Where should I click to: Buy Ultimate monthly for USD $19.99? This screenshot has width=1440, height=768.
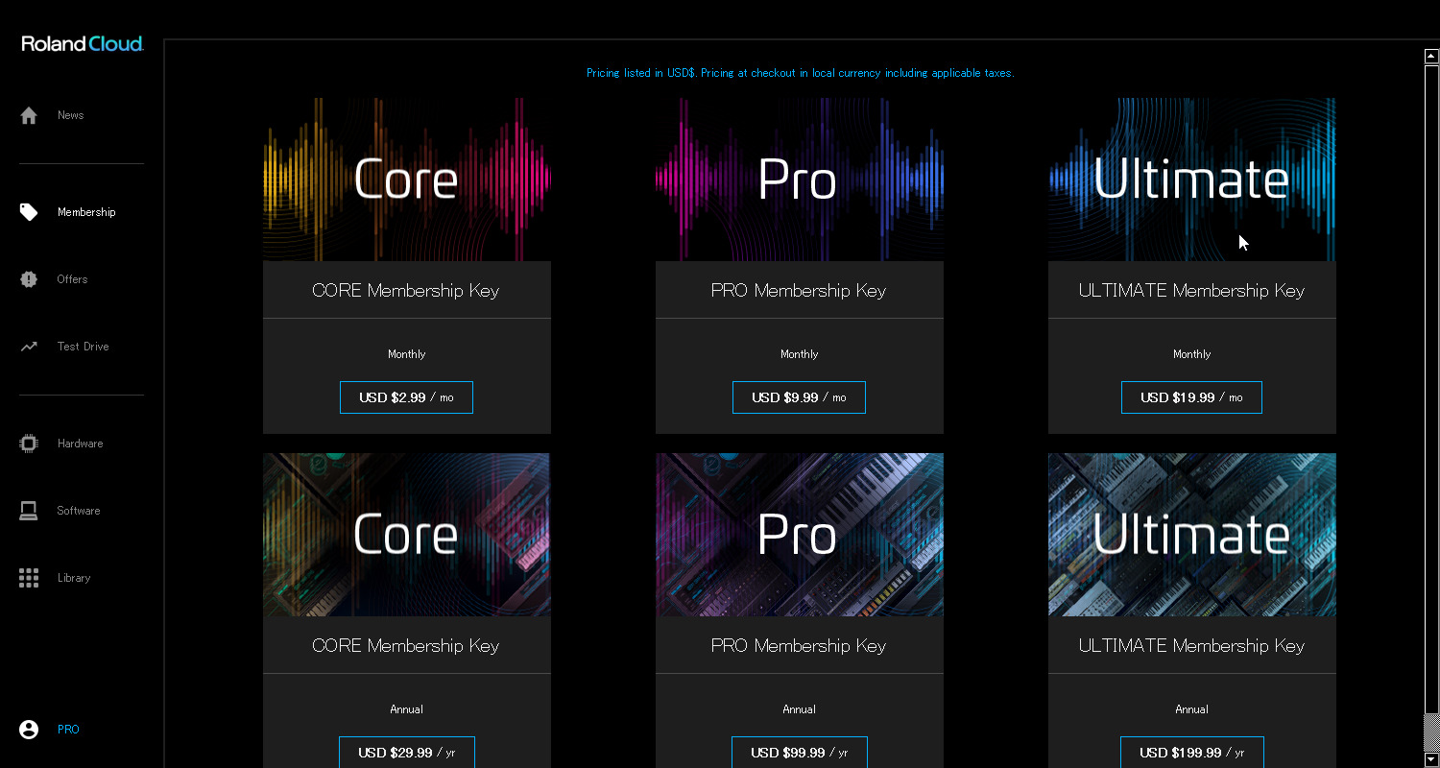pos(1191,397)
